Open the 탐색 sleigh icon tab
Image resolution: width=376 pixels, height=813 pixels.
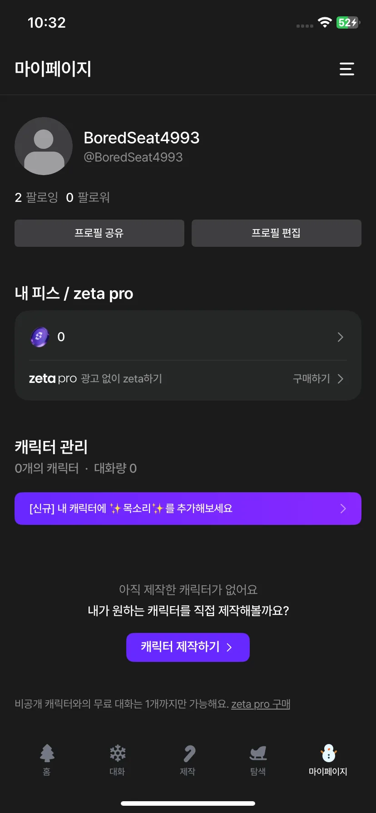(x=258, y=760)
